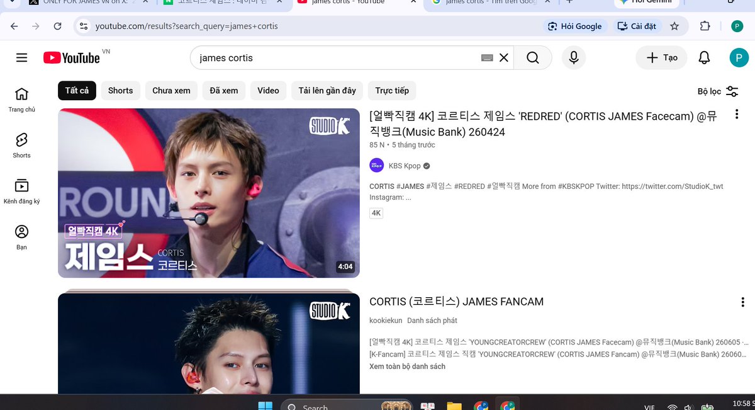The width and height of the screenshot is (755, 410).
Task: Open the browser extensions puzzle icon
Action: click(705, 26)
